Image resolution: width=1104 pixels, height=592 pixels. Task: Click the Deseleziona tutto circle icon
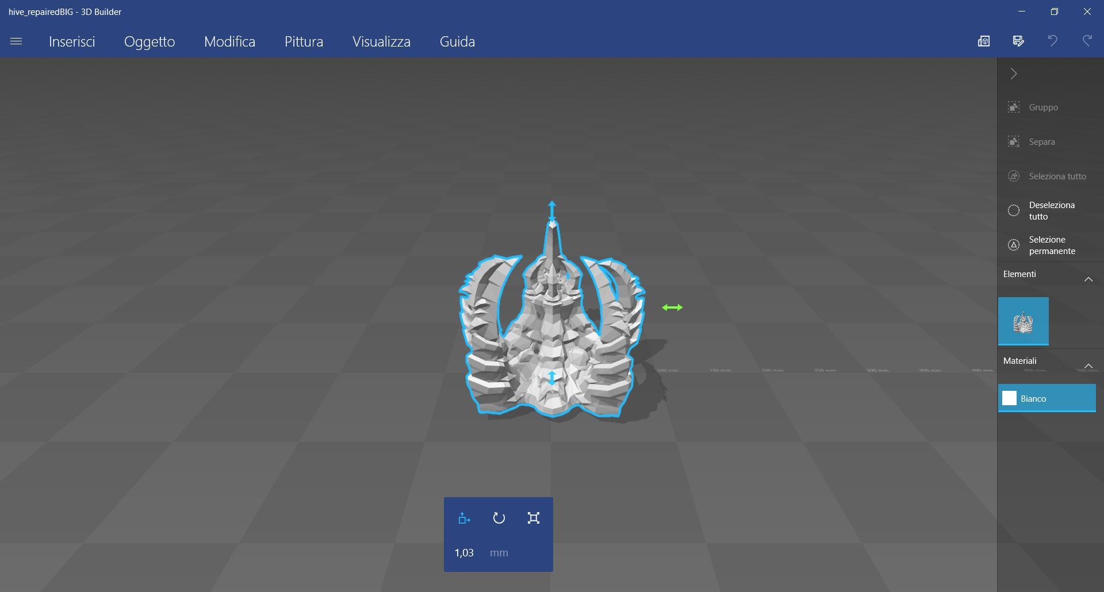[x=1014, y=211]
